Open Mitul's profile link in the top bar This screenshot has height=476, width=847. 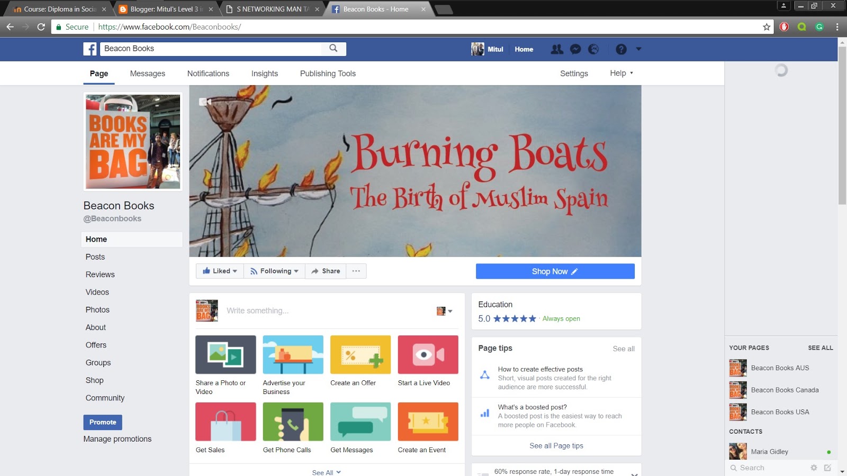488,49
